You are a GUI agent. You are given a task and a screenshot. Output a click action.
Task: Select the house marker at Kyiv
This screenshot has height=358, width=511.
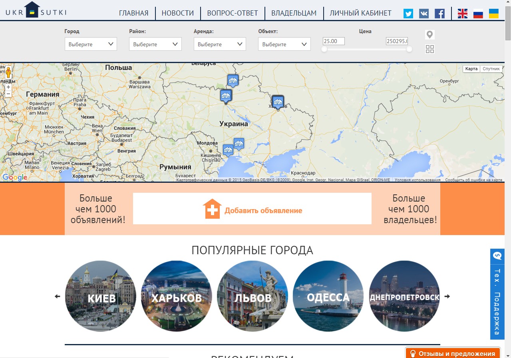click(x=226, y=95)
